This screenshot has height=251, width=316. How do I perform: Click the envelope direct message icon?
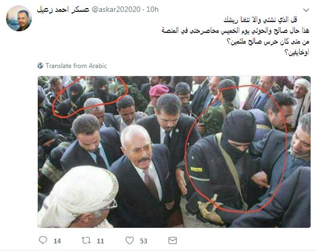click(x=172, y=241)
